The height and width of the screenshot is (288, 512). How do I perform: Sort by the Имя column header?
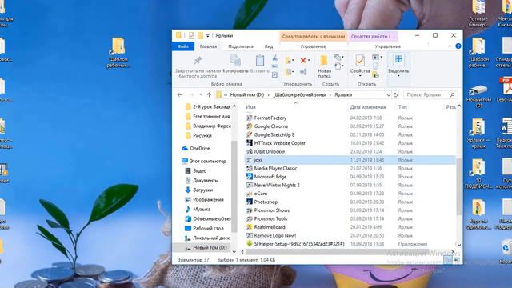[250, 107]
